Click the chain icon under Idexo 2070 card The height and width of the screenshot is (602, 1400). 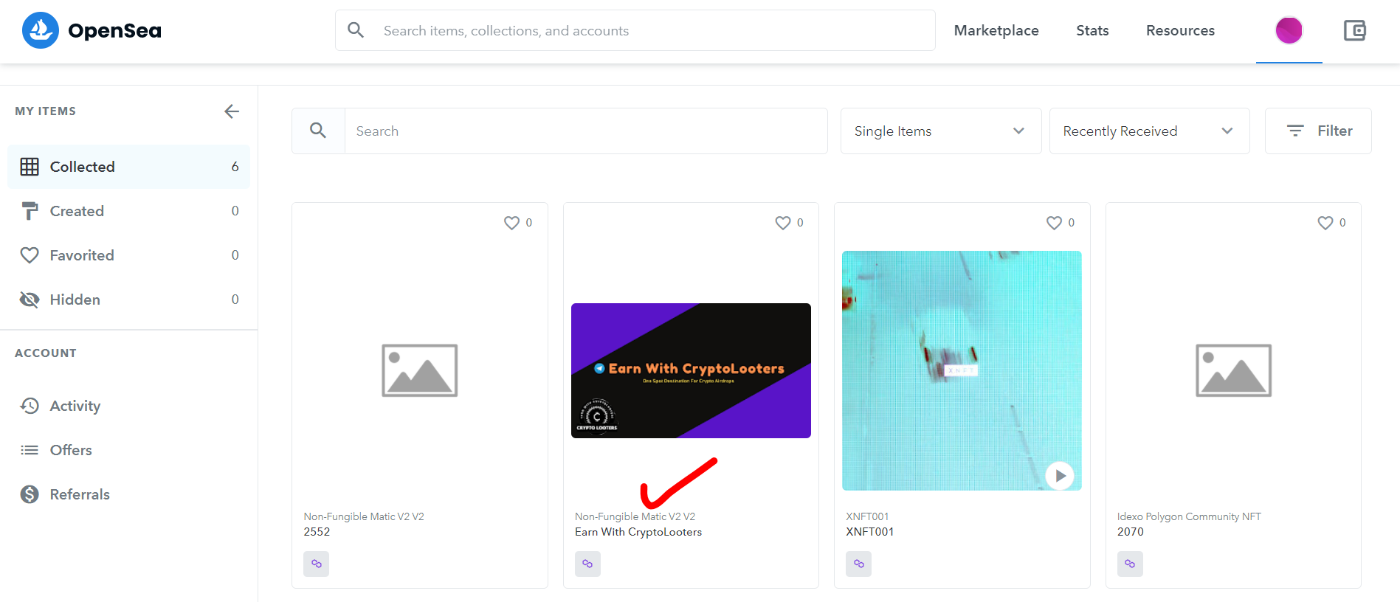1130,564
